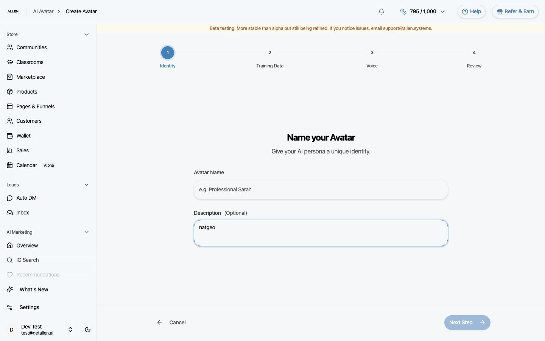
Task: Toggle dark mode with the moon icon
Action: pyautogui.click(x=87, y=330)
